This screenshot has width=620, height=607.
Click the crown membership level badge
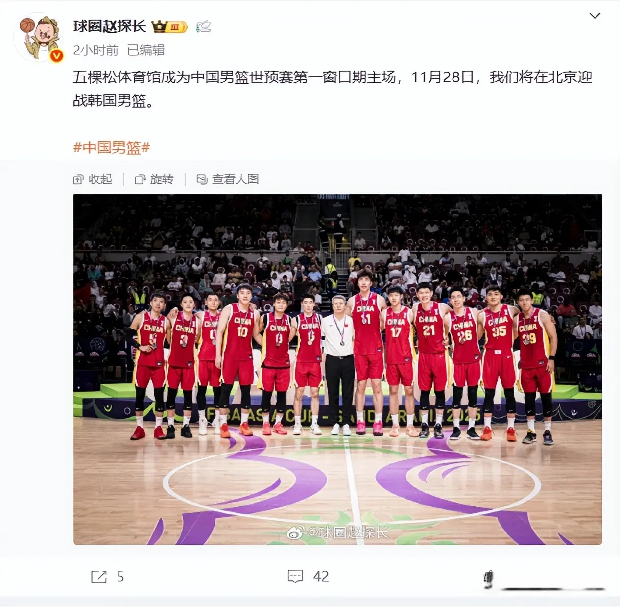click(169, 26)
